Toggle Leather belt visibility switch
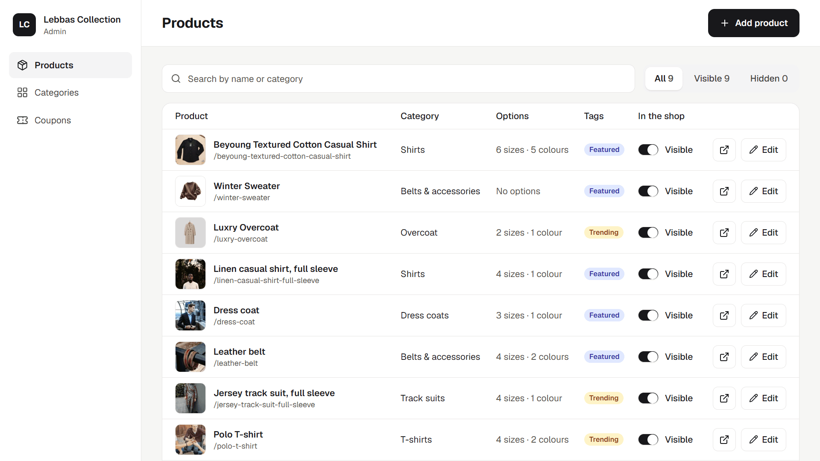The height and width of the screenshot is (461, 820). pyautogui.click(x=648, y=357)
